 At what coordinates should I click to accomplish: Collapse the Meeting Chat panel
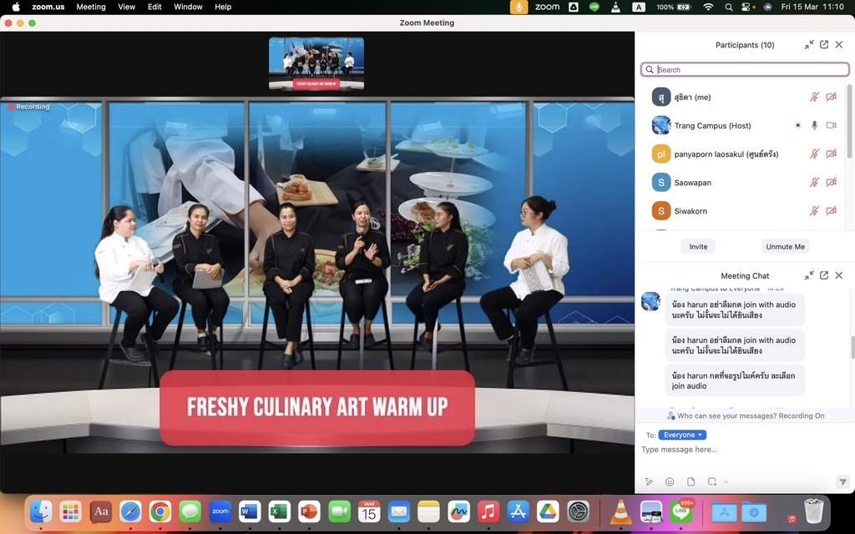pos(809,275)
